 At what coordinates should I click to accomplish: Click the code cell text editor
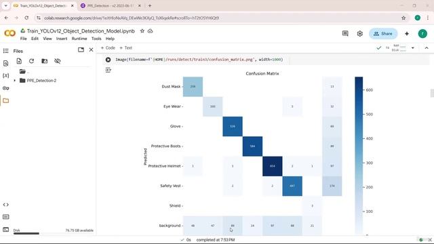click(199, 60)
